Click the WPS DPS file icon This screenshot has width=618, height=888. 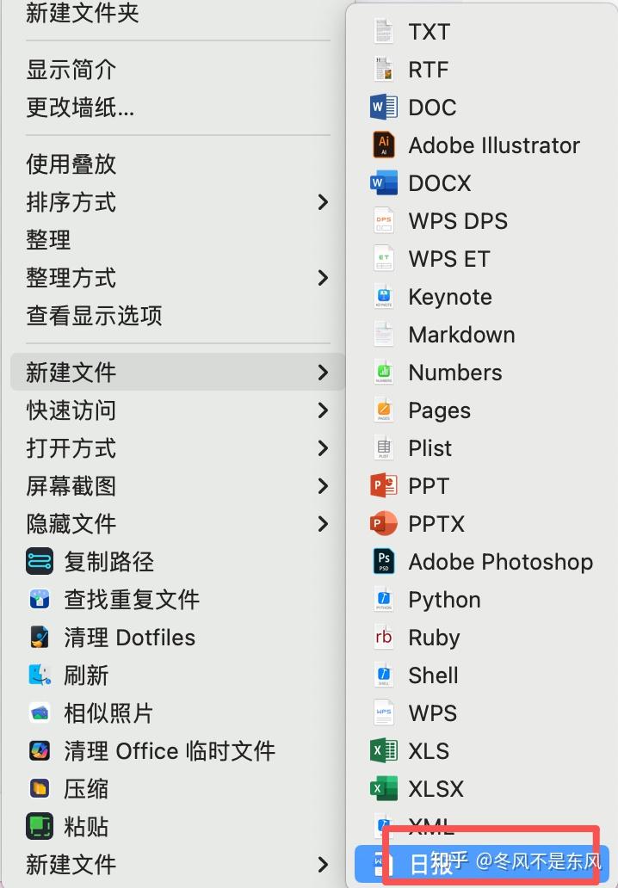pos(384,221)
